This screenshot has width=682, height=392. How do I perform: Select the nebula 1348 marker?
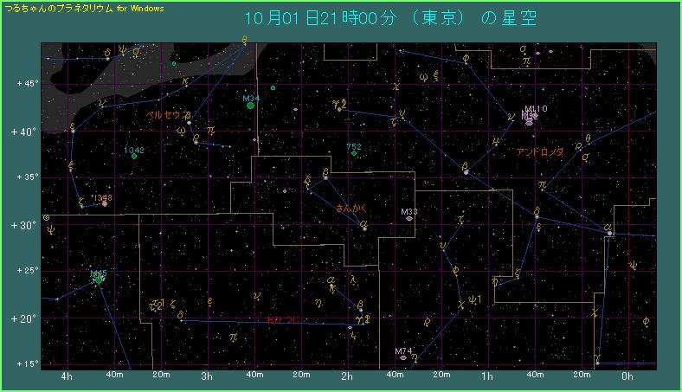(x=105, y=204)
